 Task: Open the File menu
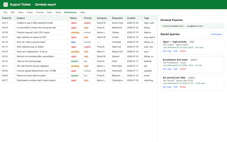coord(5,12)
